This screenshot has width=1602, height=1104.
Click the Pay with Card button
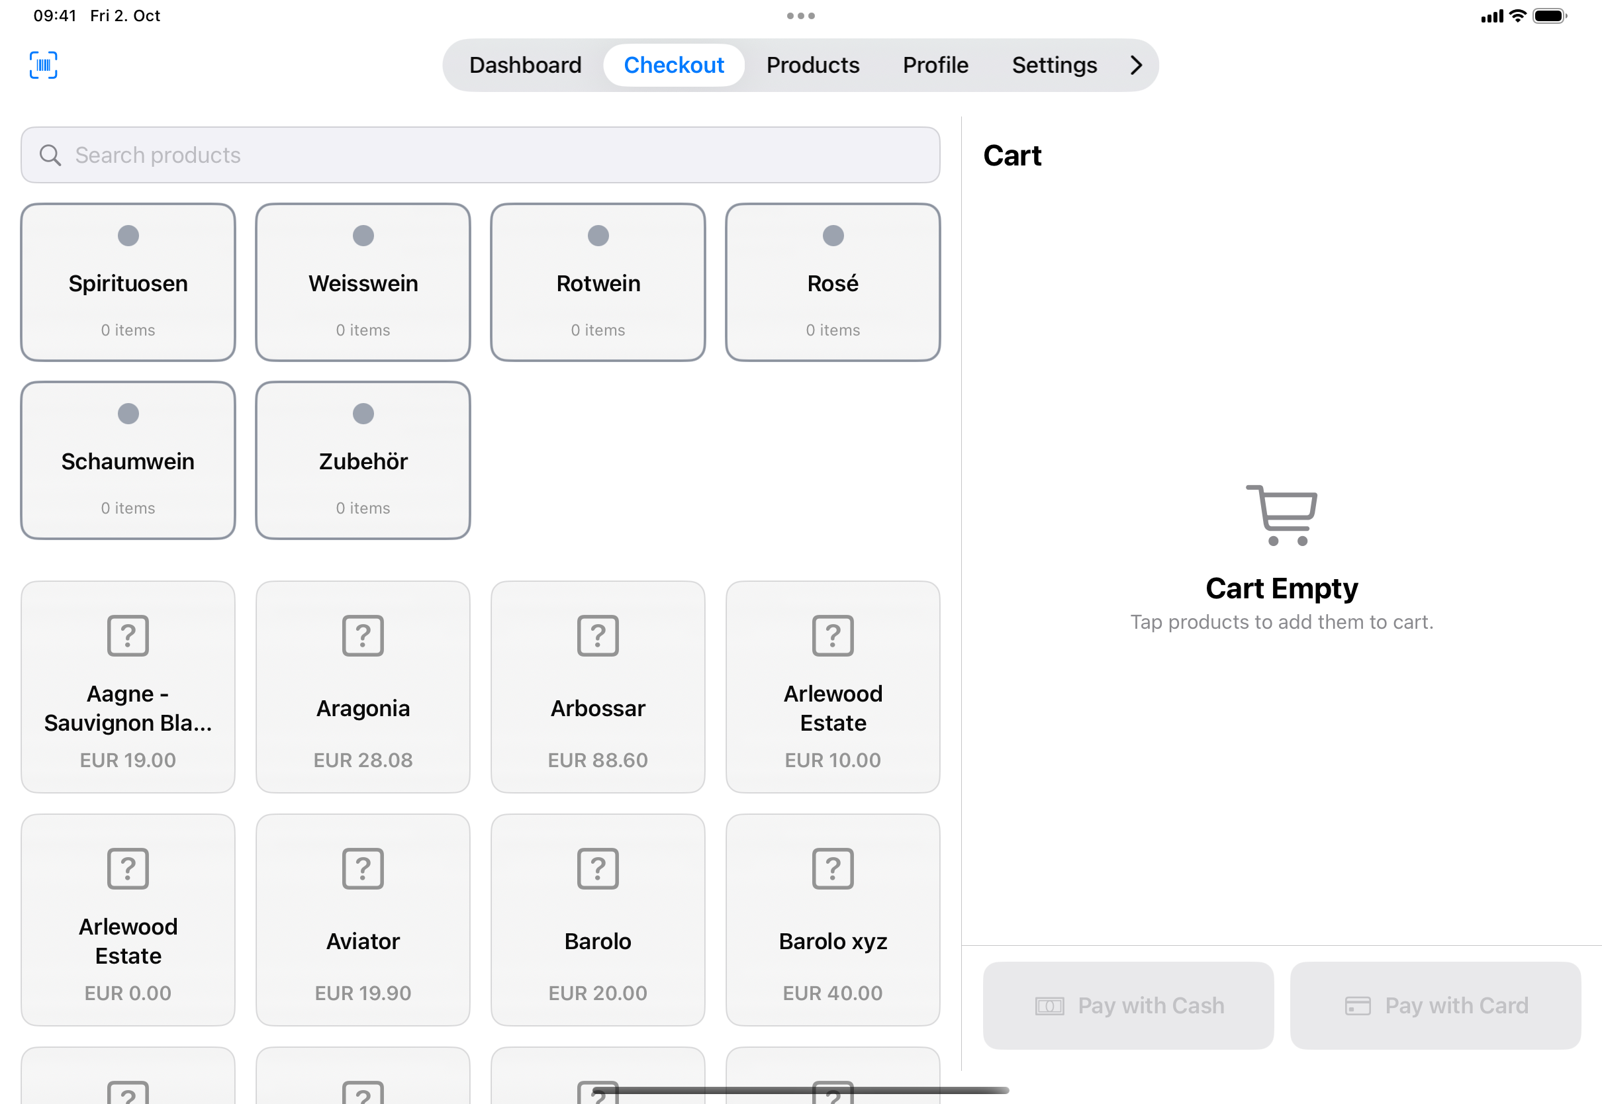click(1435, 1005)
